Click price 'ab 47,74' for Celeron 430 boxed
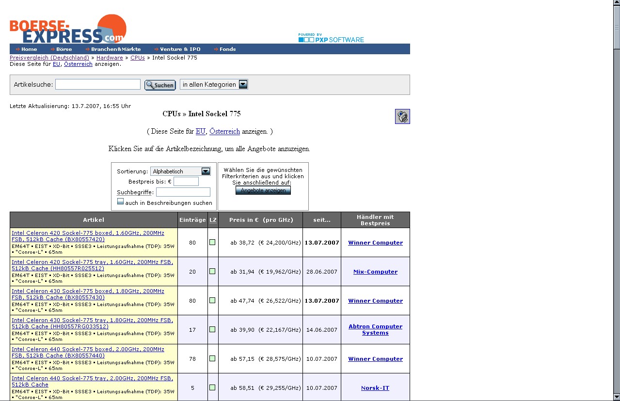The image size is (620, 401). (x=242, y=301)
